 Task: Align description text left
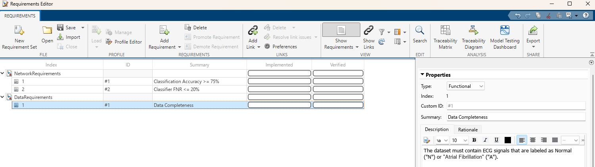[x=522, y=140]
